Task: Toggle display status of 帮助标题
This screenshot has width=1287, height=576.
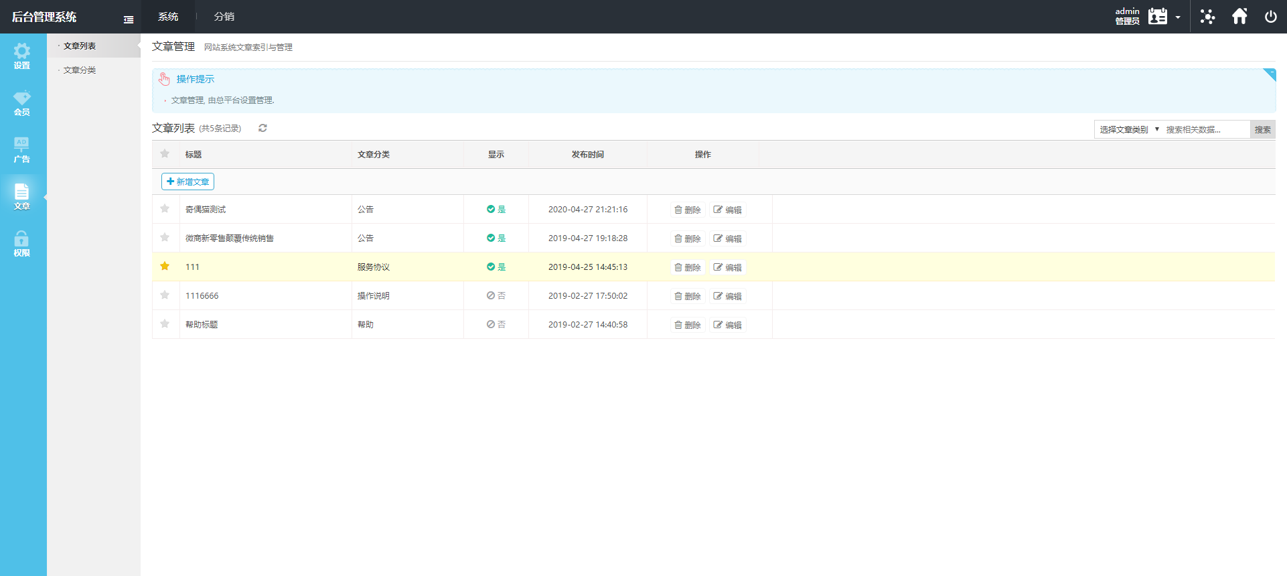Action: coord(496,325)
